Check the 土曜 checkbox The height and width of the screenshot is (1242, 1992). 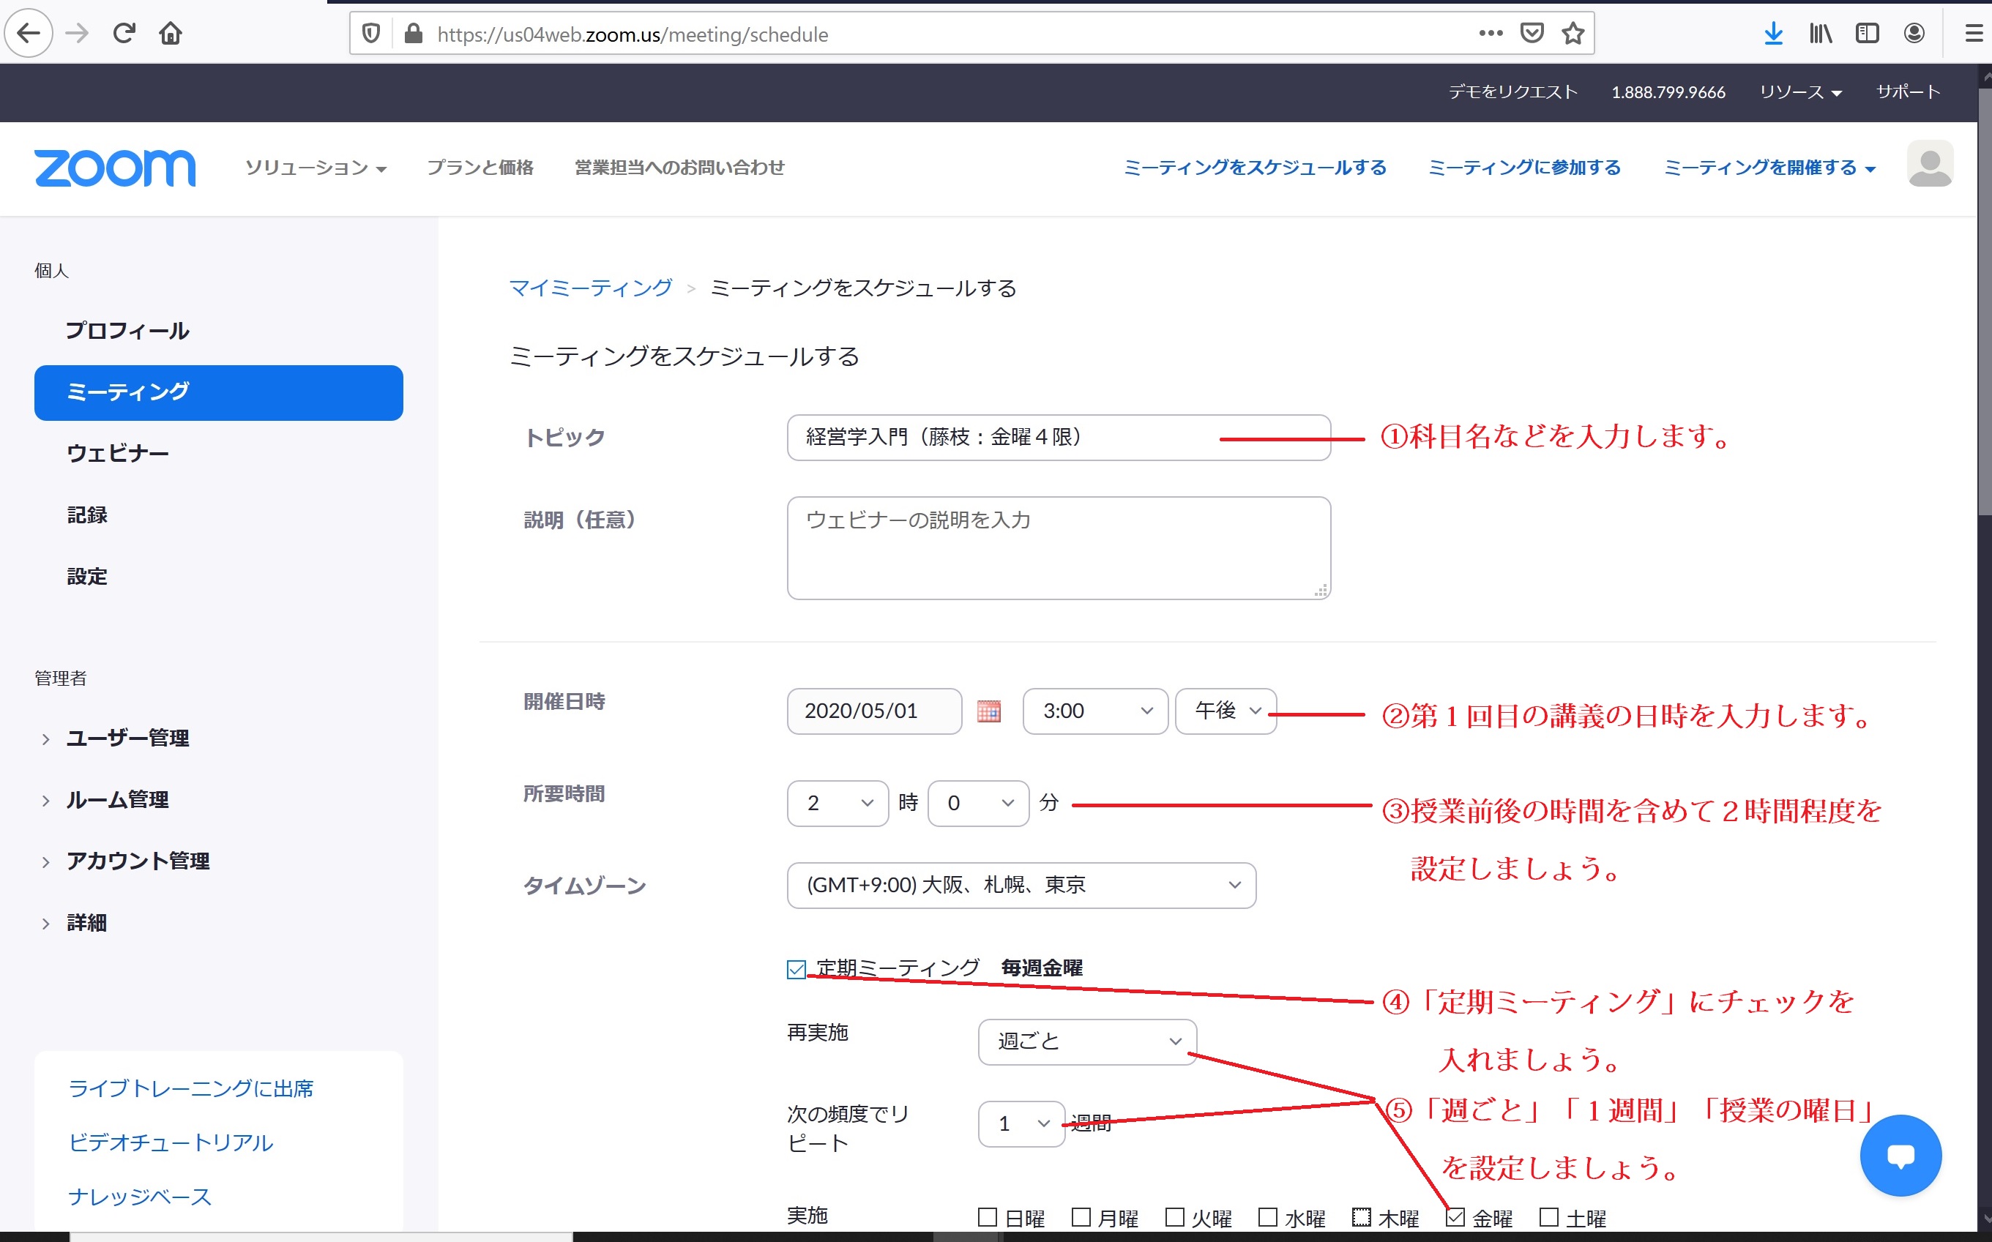(x=1549, y=1217)
